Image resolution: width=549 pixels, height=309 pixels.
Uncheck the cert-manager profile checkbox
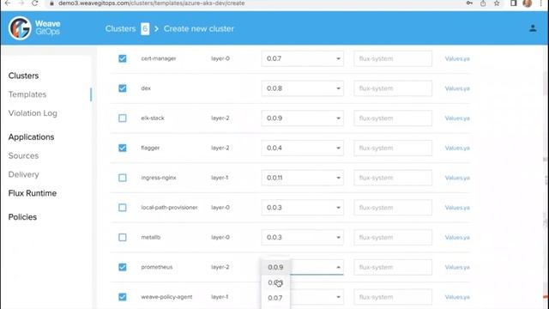tap(122, 58)
